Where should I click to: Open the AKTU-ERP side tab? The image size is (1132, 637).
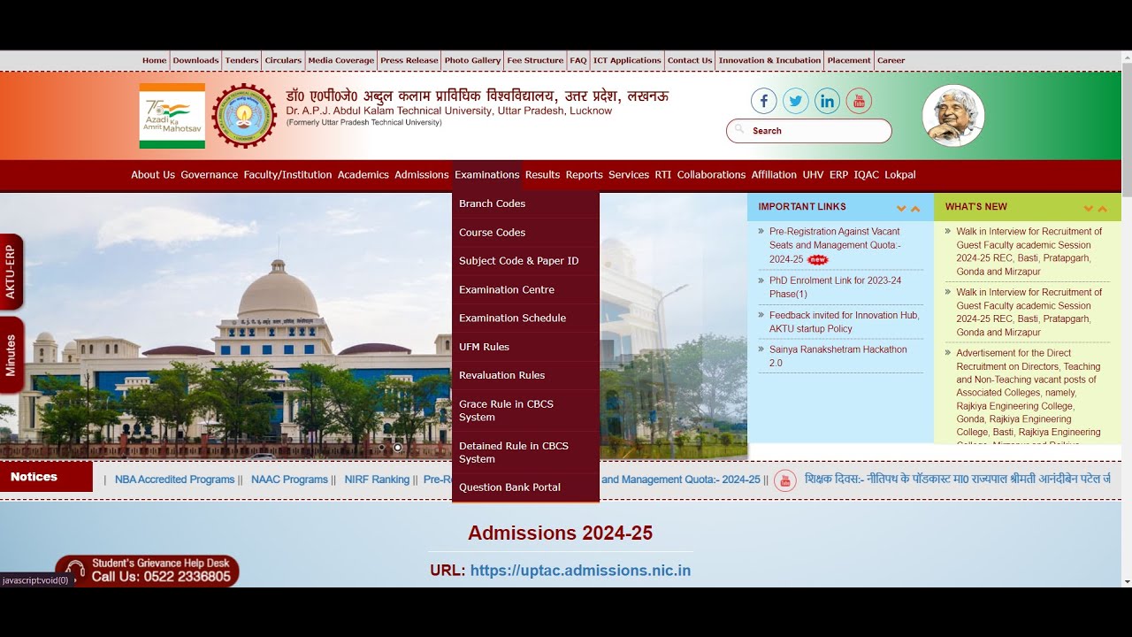(x=11, y=272)
